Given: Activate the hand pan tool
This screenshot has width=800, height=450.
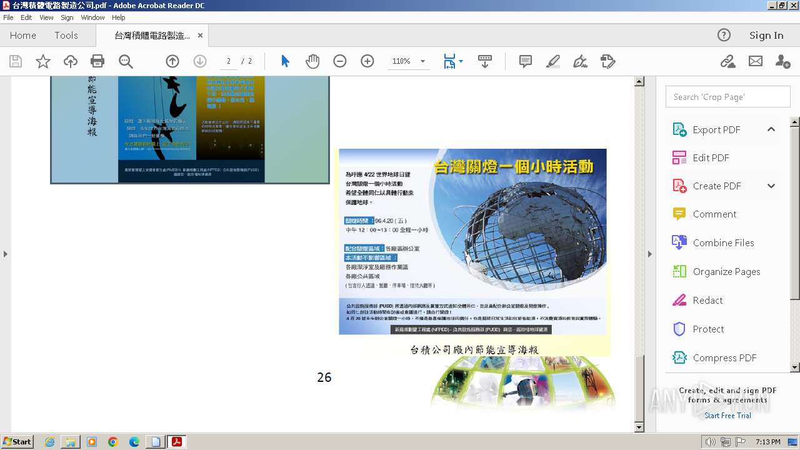Looking at the screenshot, I should (x=312, y=61).
